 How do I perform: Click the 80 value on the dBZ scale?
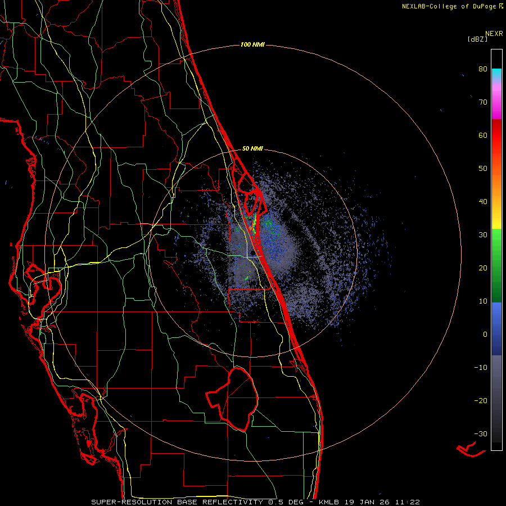coord(483,69)
